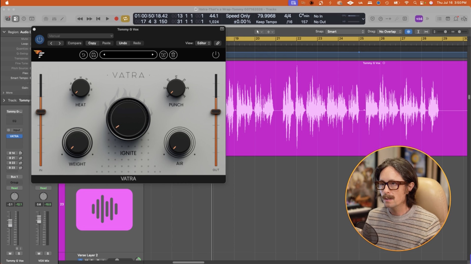Open the media Browsers icon

click(464, 19)
